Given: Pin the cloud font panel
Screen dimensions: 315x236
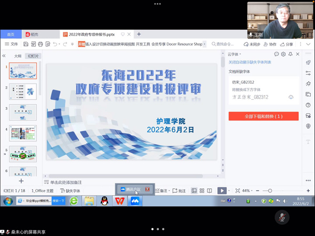Looking at the screenshot, I should coord(290,54).
